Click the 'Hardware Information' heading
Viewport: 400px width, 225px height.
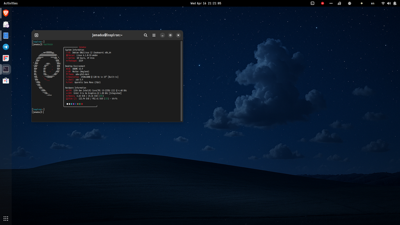[76, 88]
